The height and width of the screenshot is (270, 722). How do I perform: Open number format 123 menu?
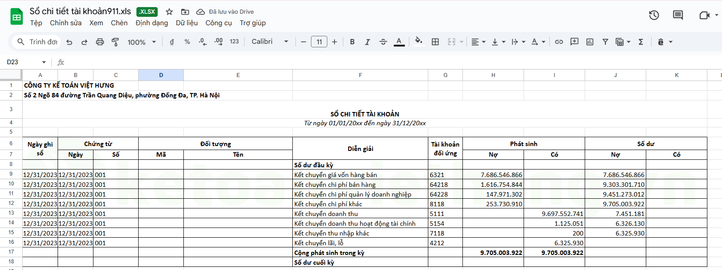(x=234, y=42)
